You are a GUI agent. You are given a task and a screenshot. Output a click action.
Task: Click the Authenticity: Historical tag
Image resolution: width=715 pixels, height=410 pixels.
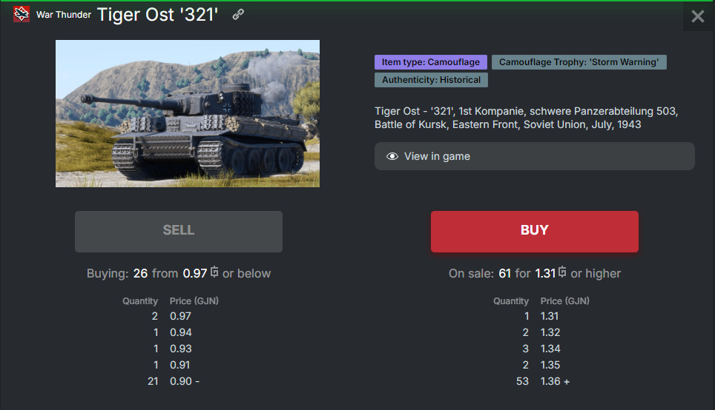click(431, 80)
